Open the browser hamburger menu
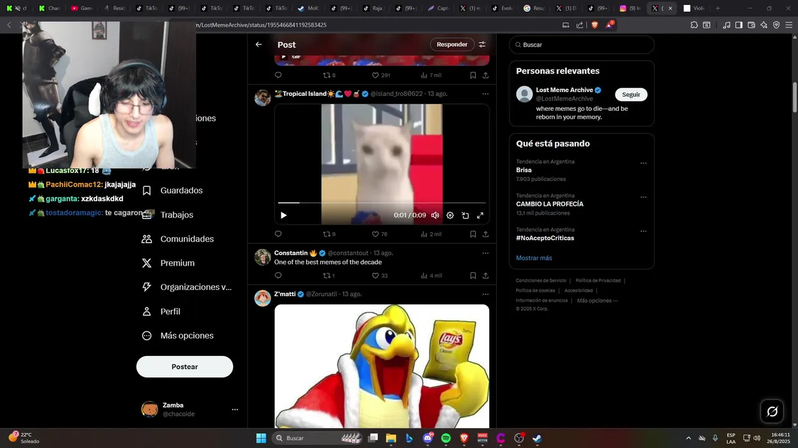 click(789, 25)
